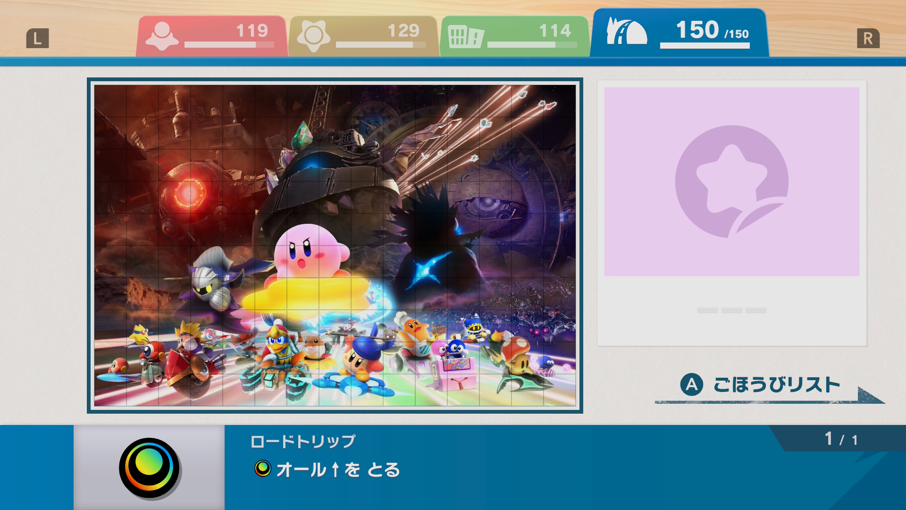Click the arrow tip after ごほうびリスト
The width and height of the screenshot is (906, 510).
[x=871, y=396]
